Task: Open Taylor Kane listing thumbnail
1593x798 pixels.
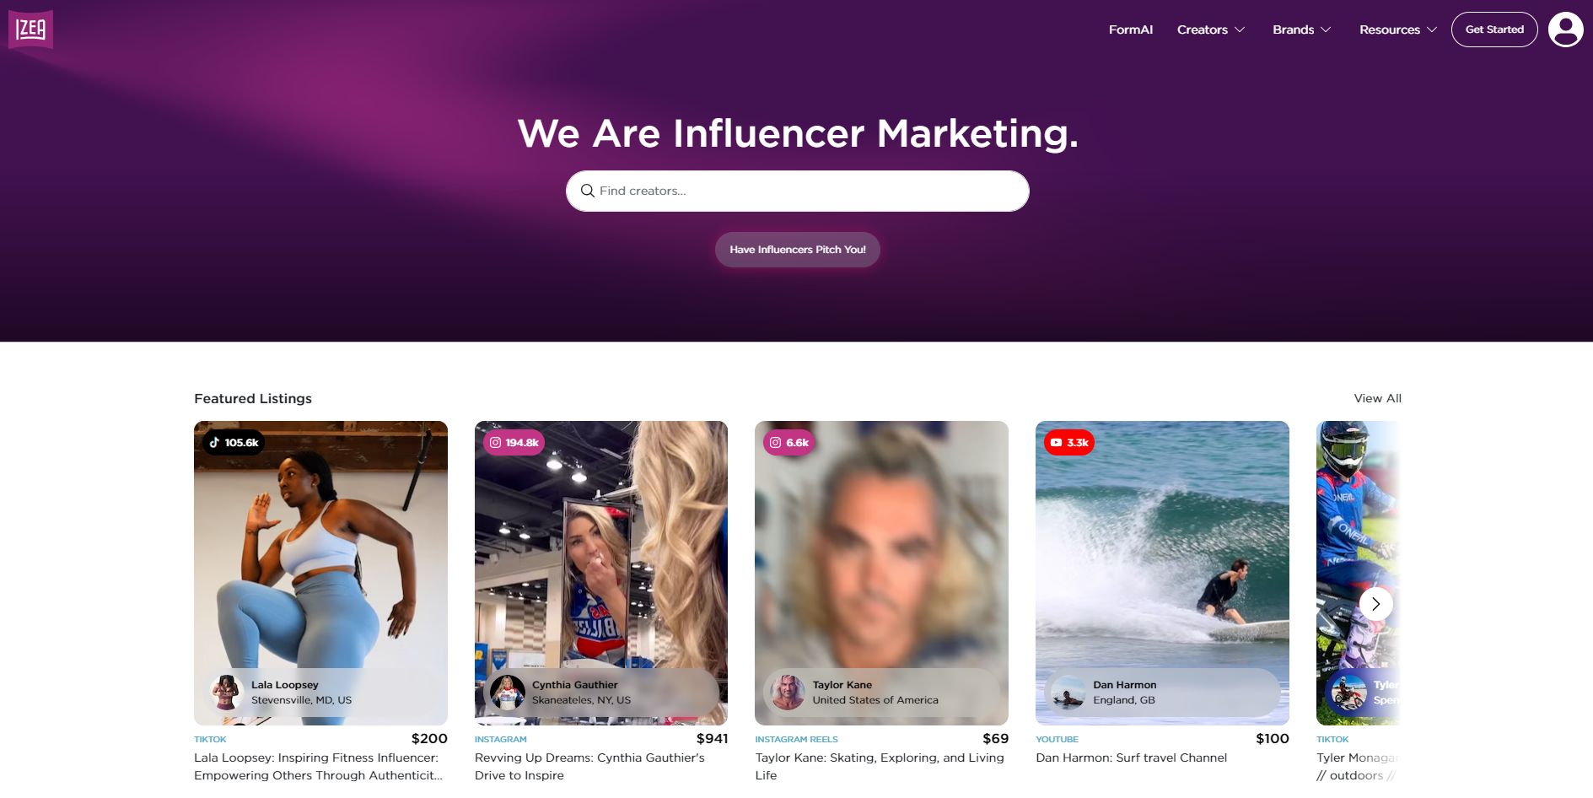Action: pyautogui.click(x=881, y=573)
